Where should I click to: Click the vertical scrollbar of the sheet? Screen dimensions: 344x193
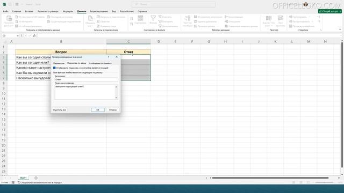click(x=342, y=105)
